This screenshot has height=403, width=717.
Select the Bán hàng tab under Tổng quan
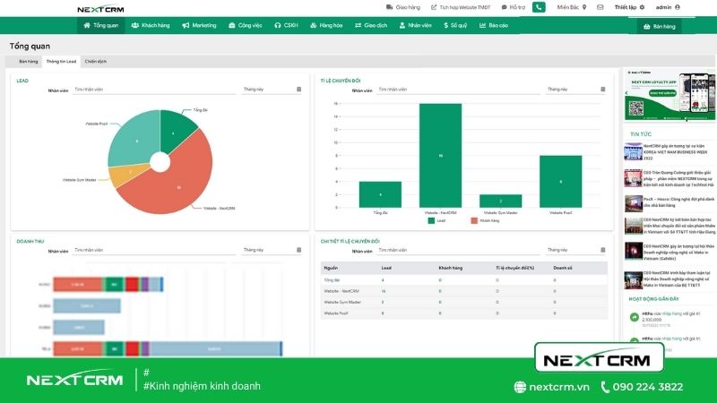(x=27, y=62)
